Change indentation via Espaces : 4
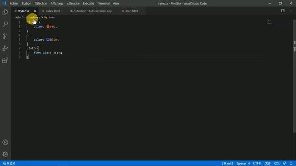The height and width of the screenshot is (166, 296). pyautogui.click(x=243, y=163)
